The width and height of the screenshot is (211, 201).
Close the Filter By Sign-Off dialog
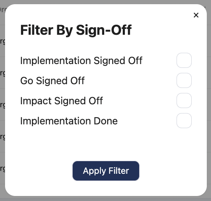tap(196, 15)
